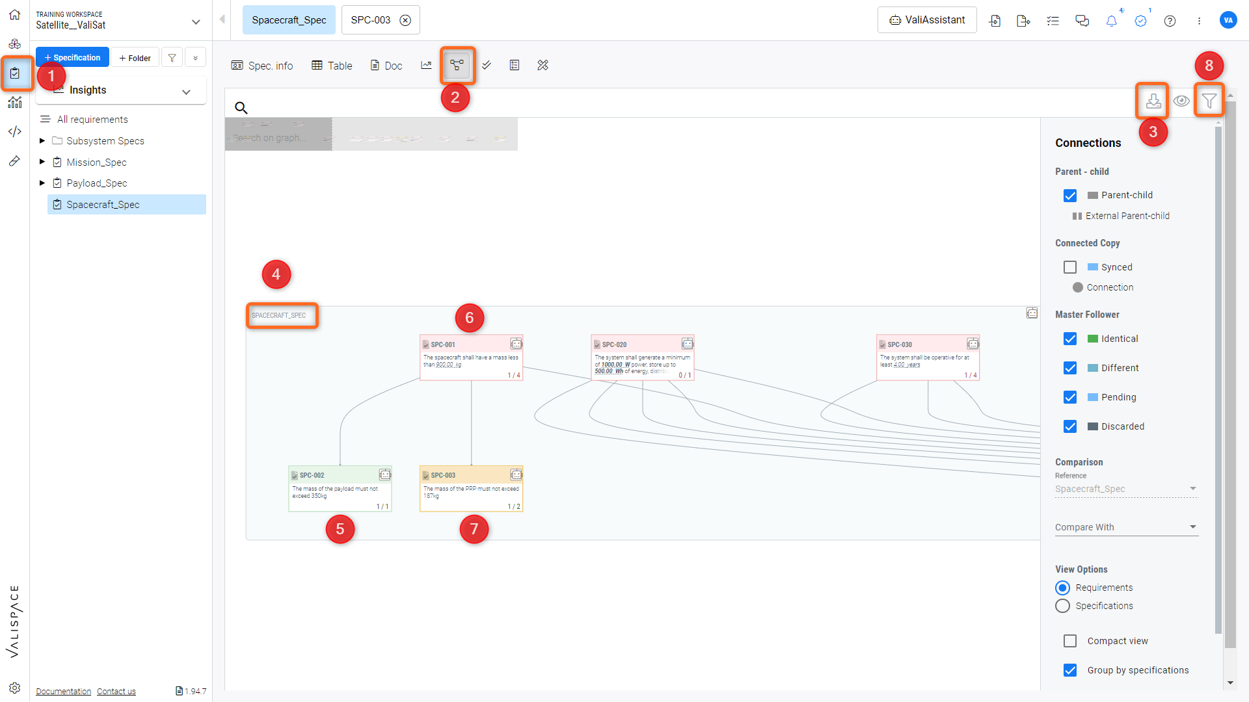The image size is (1249, 702).
Task: Select the Requirements view option
Action: 1062,588
